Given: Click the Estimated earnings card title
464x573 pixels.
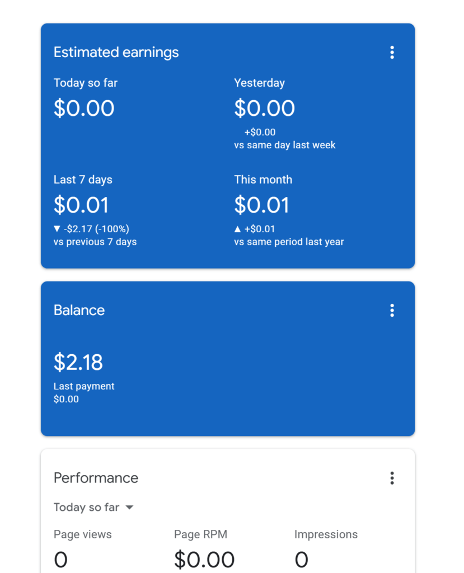Looking at the screenshot, I should [x=116, y=52].
